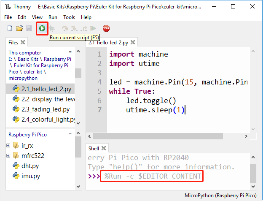
Task: Open the Help menu
Action: (86, 17)
